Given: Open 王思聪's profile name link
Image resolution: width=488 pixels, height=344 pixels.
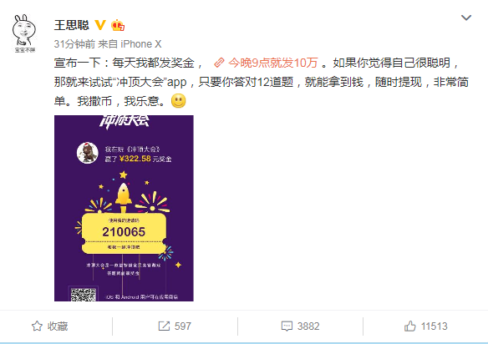Looking at the screenshot, I should click(72, 25).
